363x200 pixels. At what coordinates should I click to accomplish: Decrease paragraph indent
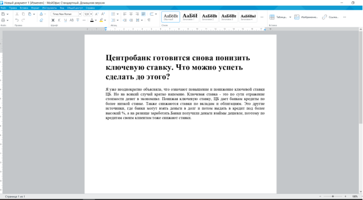[125, 20]
